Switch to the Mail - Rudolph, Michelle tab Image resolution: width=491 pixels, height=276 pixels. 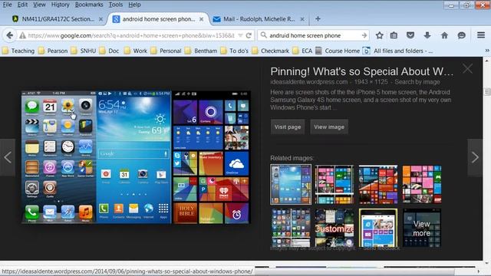[x=259, y=19]
